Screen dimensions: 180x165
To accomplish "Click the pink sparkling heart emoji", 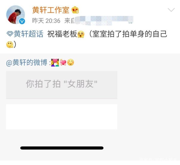I will [63, 63].
